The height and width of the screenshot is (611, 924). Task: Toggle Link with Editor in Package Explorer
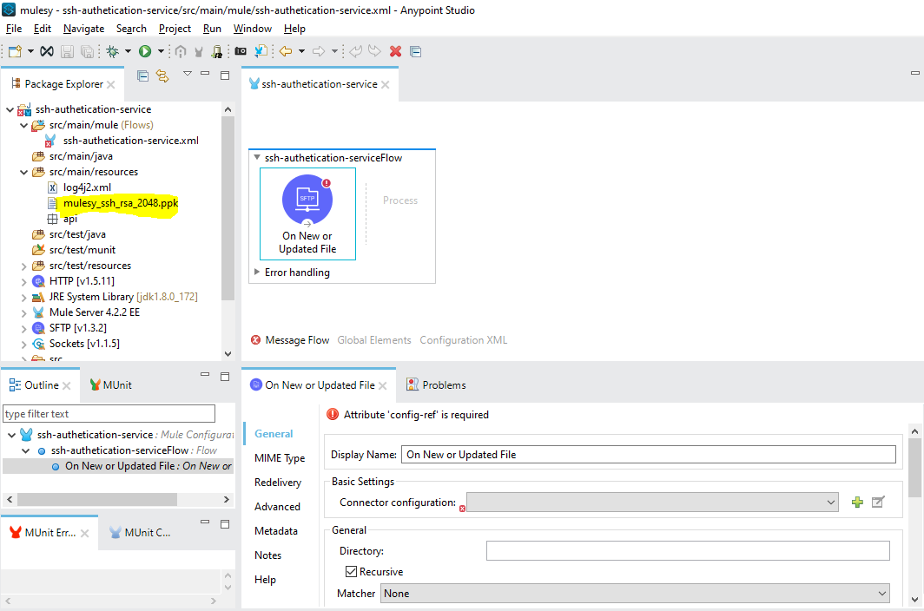162,76
